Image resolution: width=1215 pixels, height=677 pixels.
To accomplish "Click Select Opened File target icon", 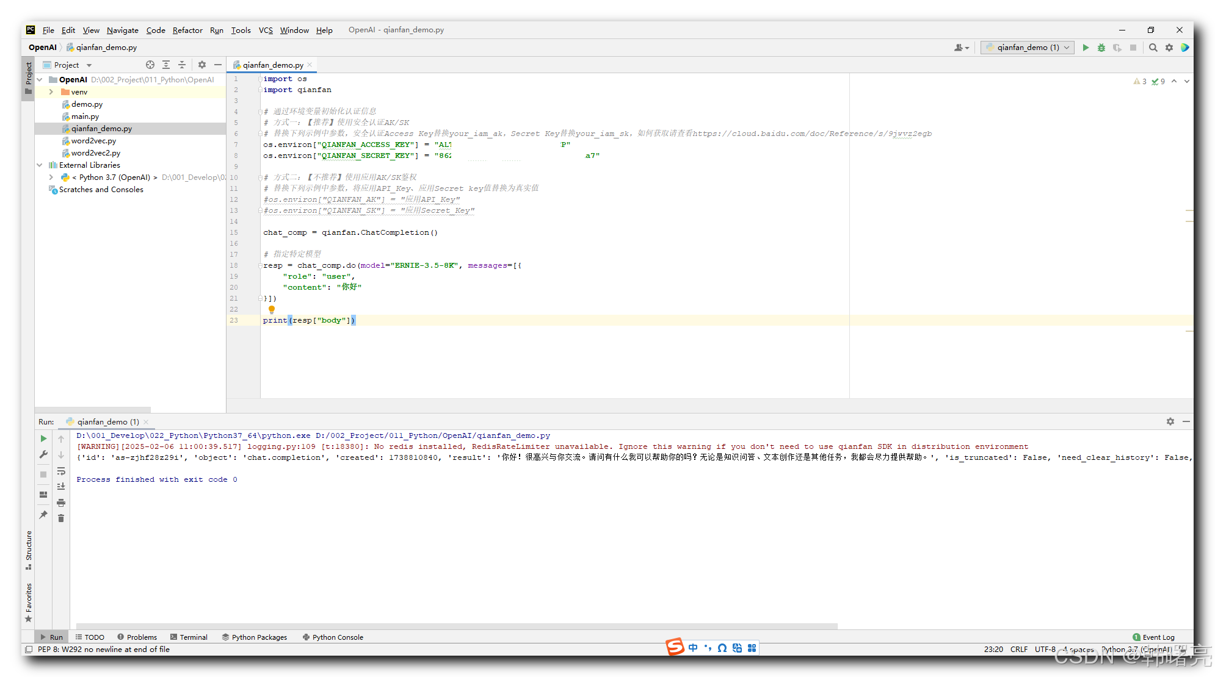I will tap(150, 65).
